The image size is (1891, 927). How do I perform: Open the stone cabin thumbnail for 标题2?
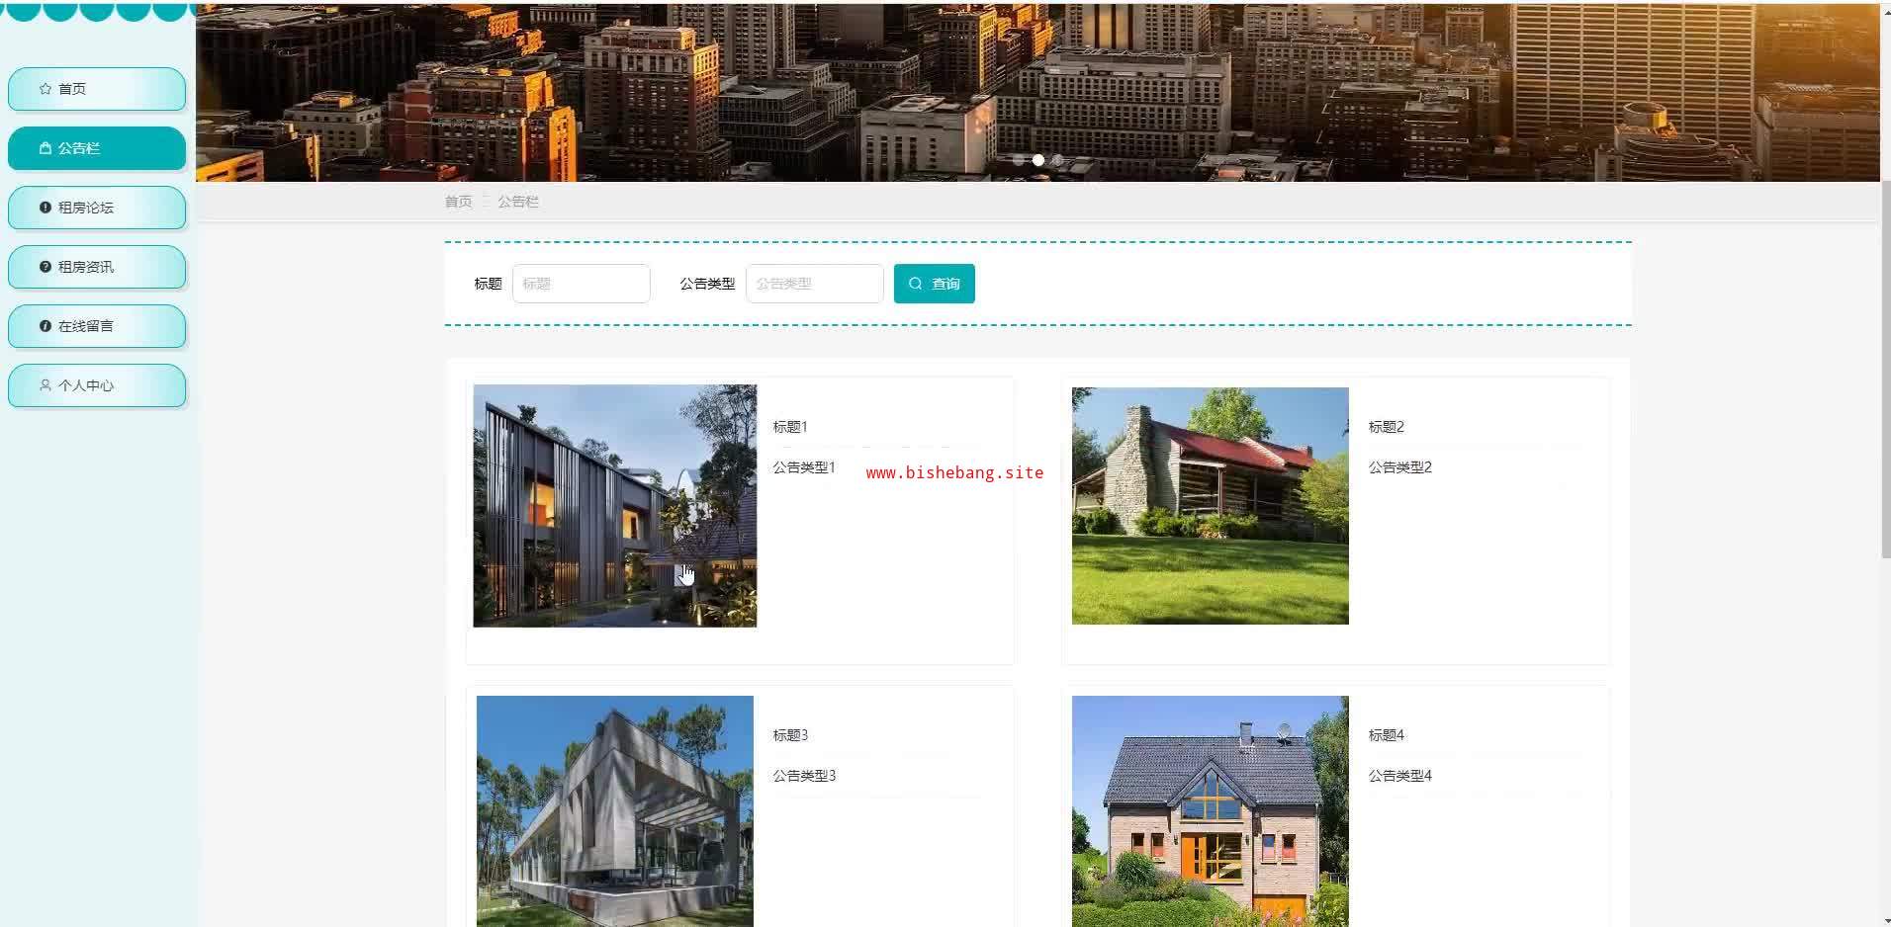pyautogui.click(x=1211, y=506)
